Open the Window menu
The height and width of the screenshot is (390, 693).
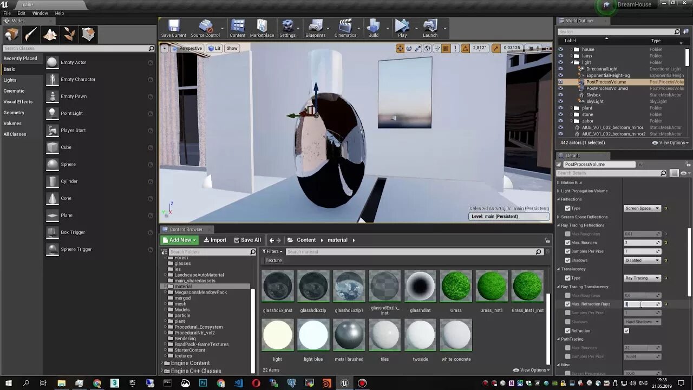(40, 13)
